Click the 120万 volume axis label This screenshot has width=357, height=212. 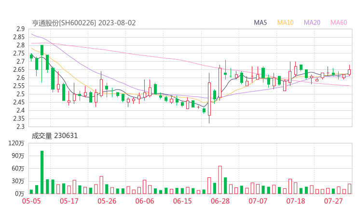pos(16,143)
